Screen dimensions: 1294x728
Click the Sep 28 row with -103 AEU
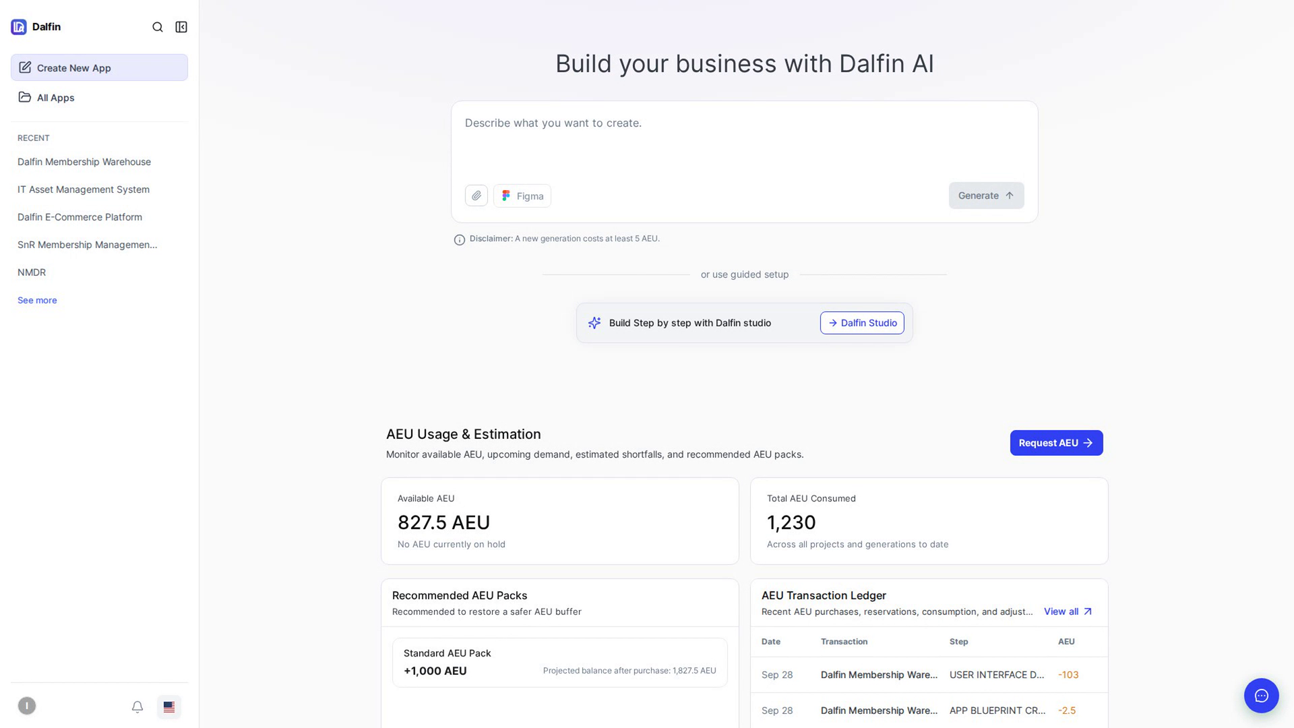(x=929, y=675)
